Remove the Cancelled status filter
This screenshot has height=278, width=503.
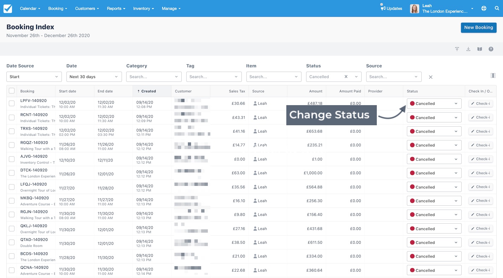(346, 77)
